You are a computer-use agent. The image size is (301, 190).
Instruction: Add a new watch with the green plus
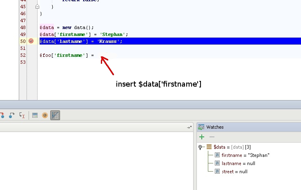pos(202,137)
